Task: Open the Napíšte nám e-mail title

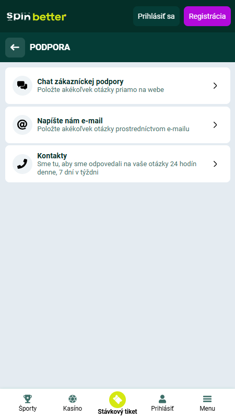Action: pos(70,121)
